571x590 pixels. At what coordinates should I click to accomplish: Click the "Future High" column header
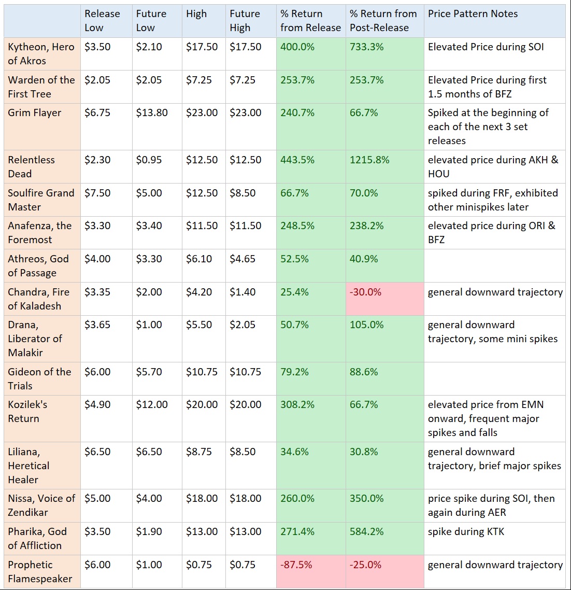pos(245,21)
